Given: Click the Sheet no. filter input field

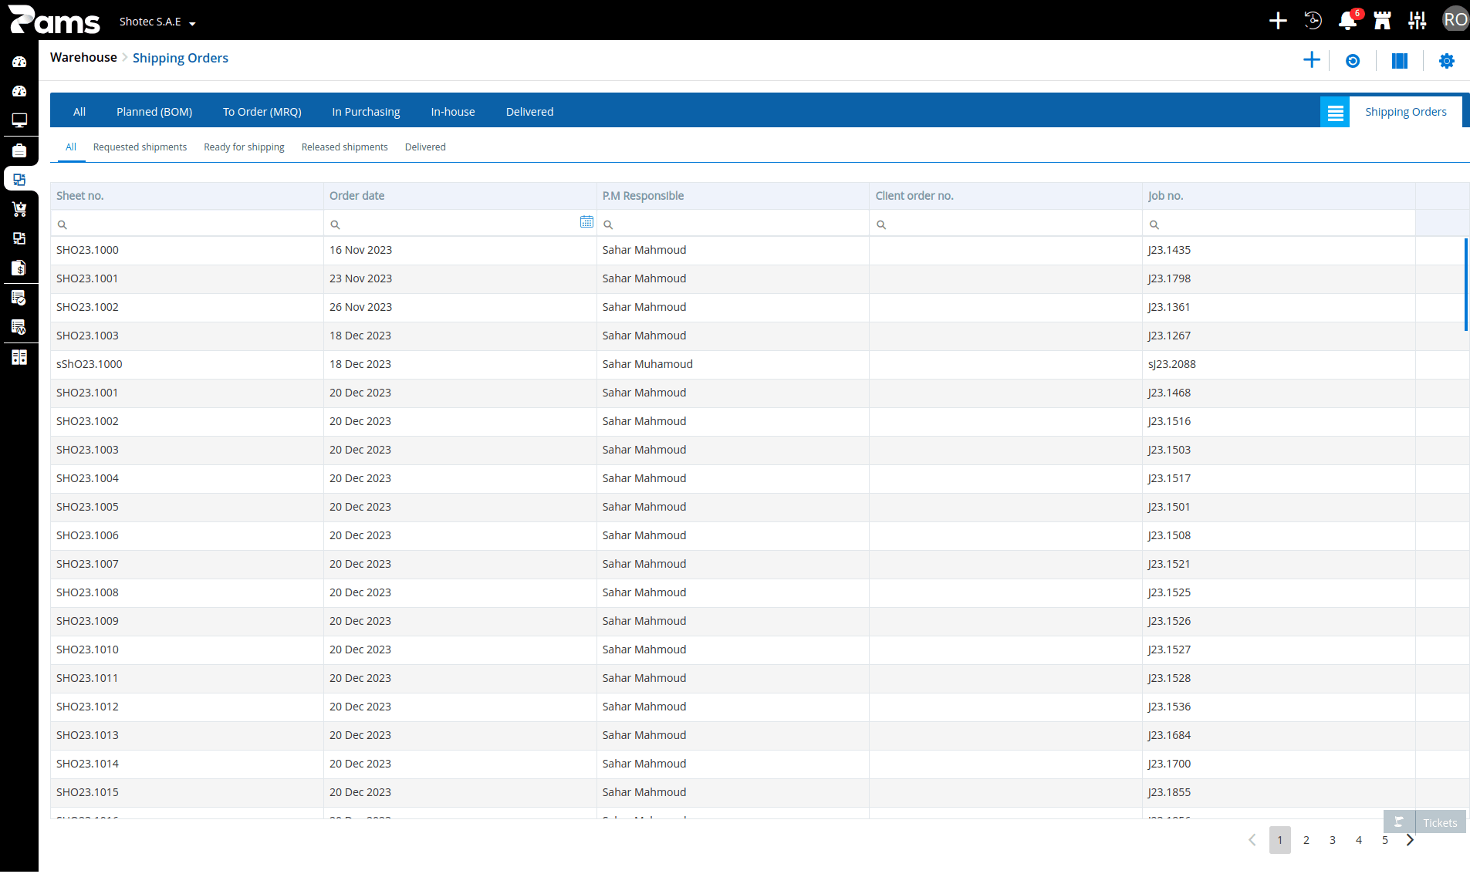Looking at the screenshot, I should pyautogui.click(x=187, y=224).
